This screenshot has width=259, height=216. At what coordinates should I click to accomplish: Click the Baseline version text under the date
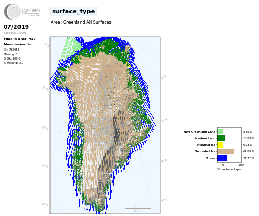(x=15, y=33)
